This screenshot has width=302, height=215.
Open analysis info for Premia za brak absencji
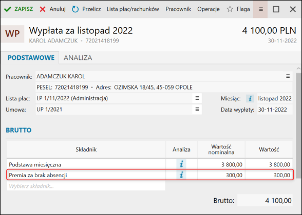181,175
